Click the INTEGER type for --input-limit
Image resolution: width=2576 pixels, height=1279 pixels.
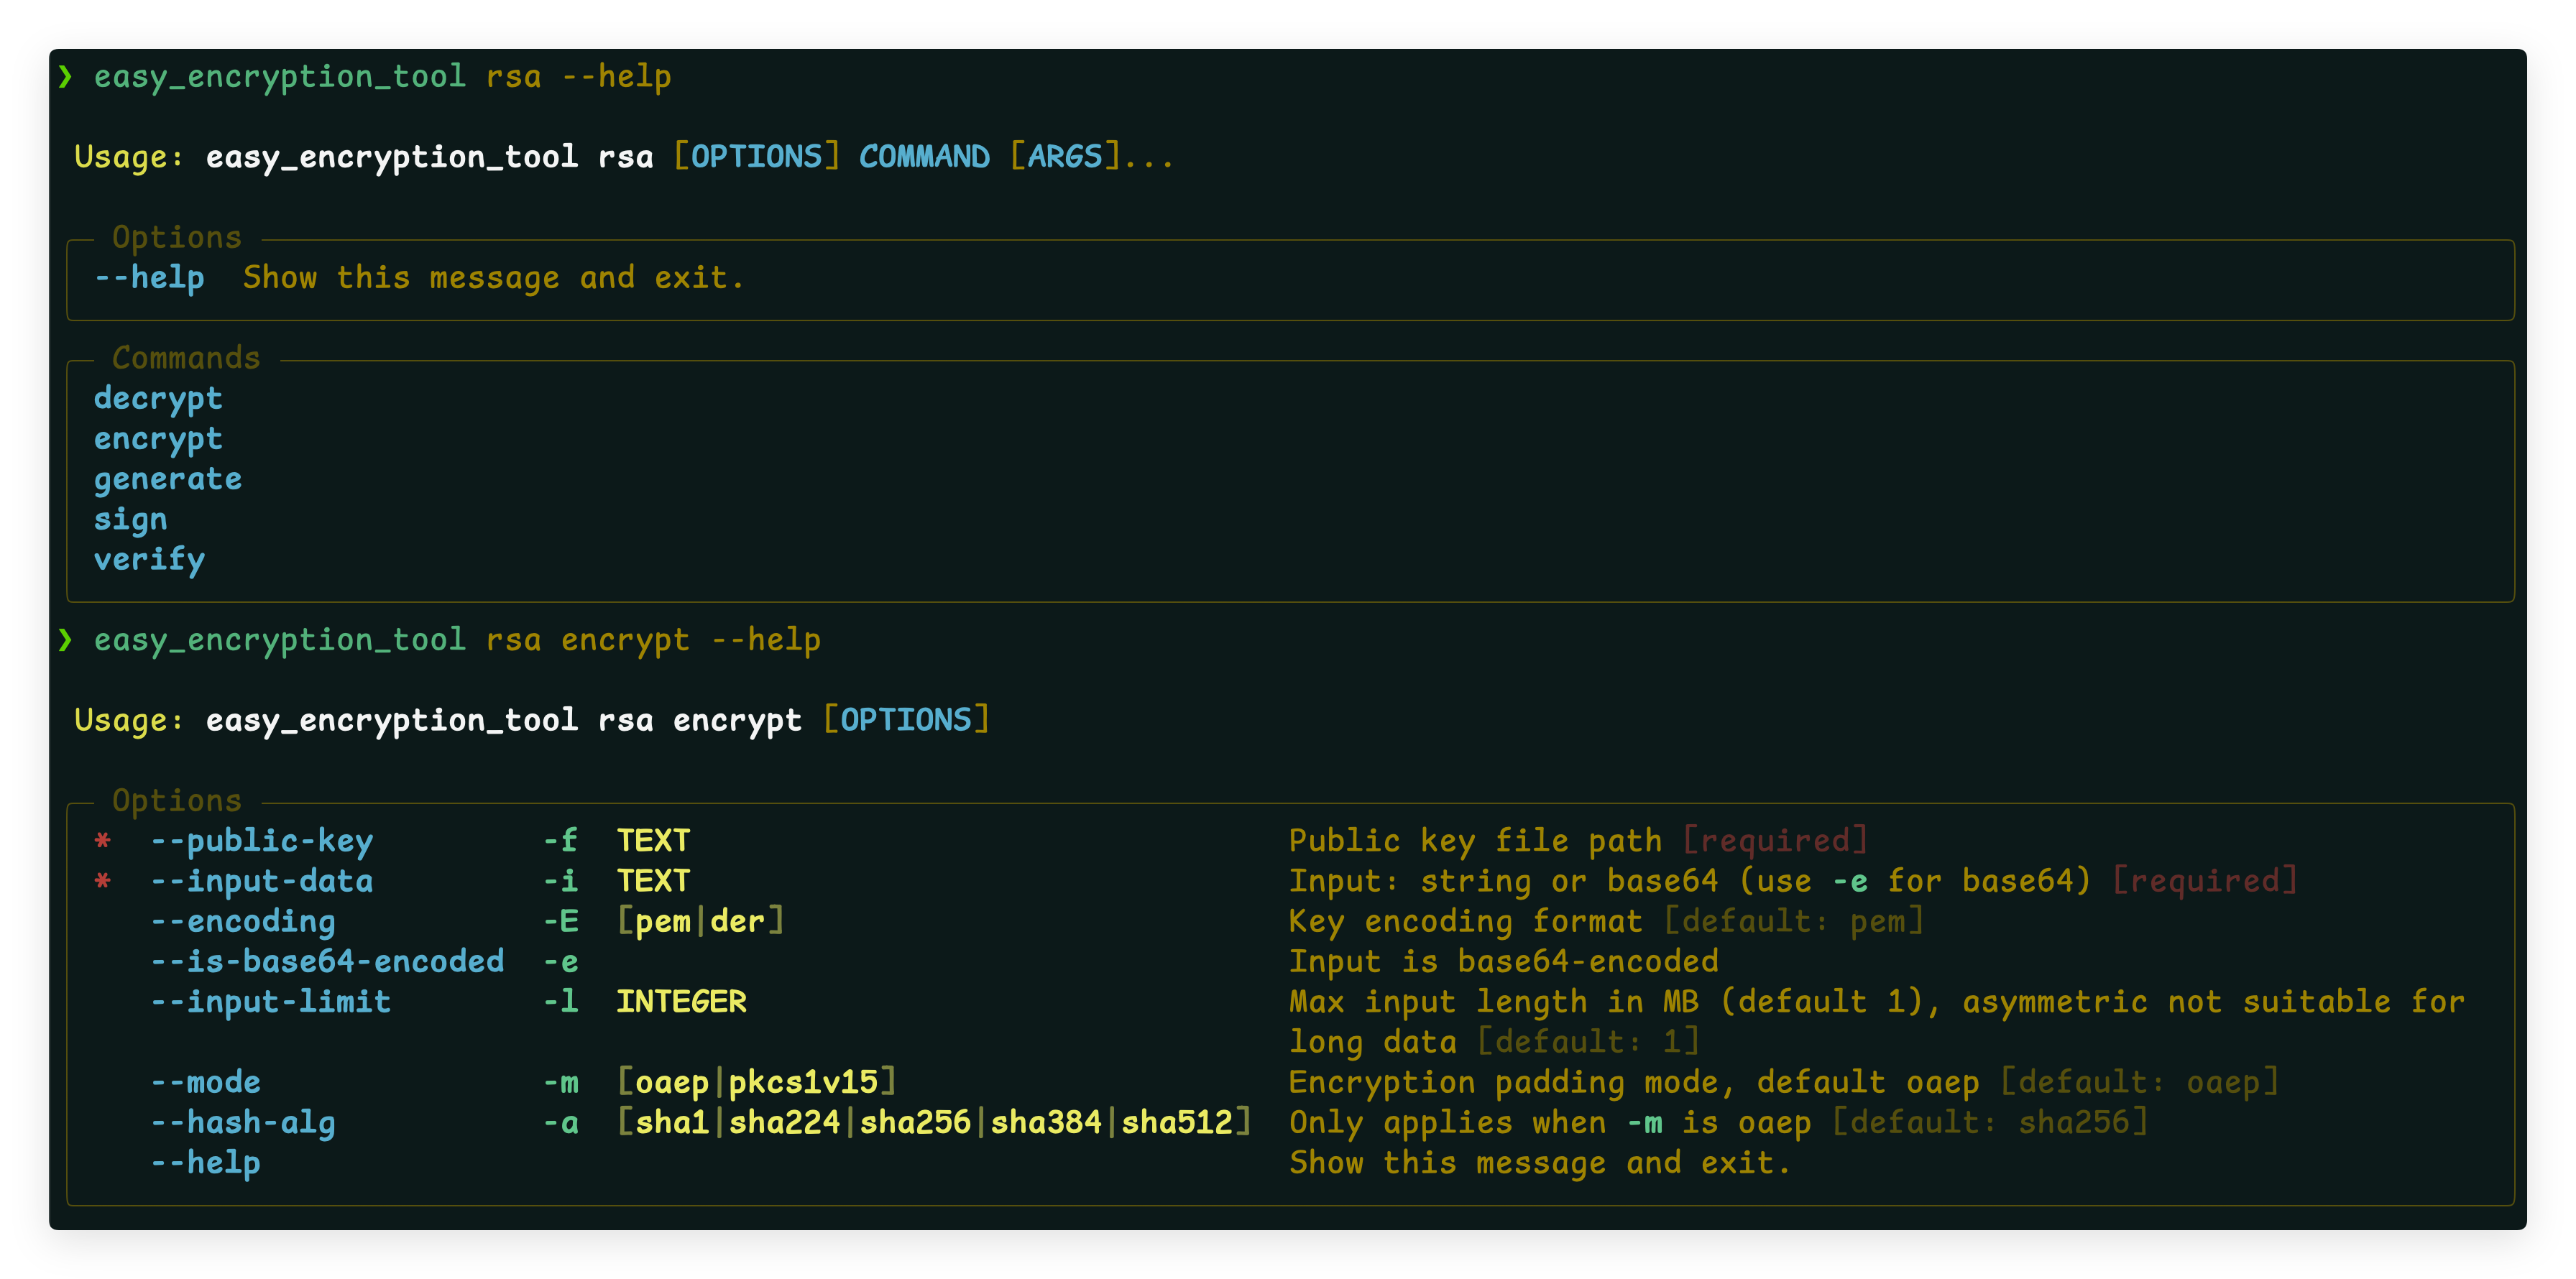681,1001
